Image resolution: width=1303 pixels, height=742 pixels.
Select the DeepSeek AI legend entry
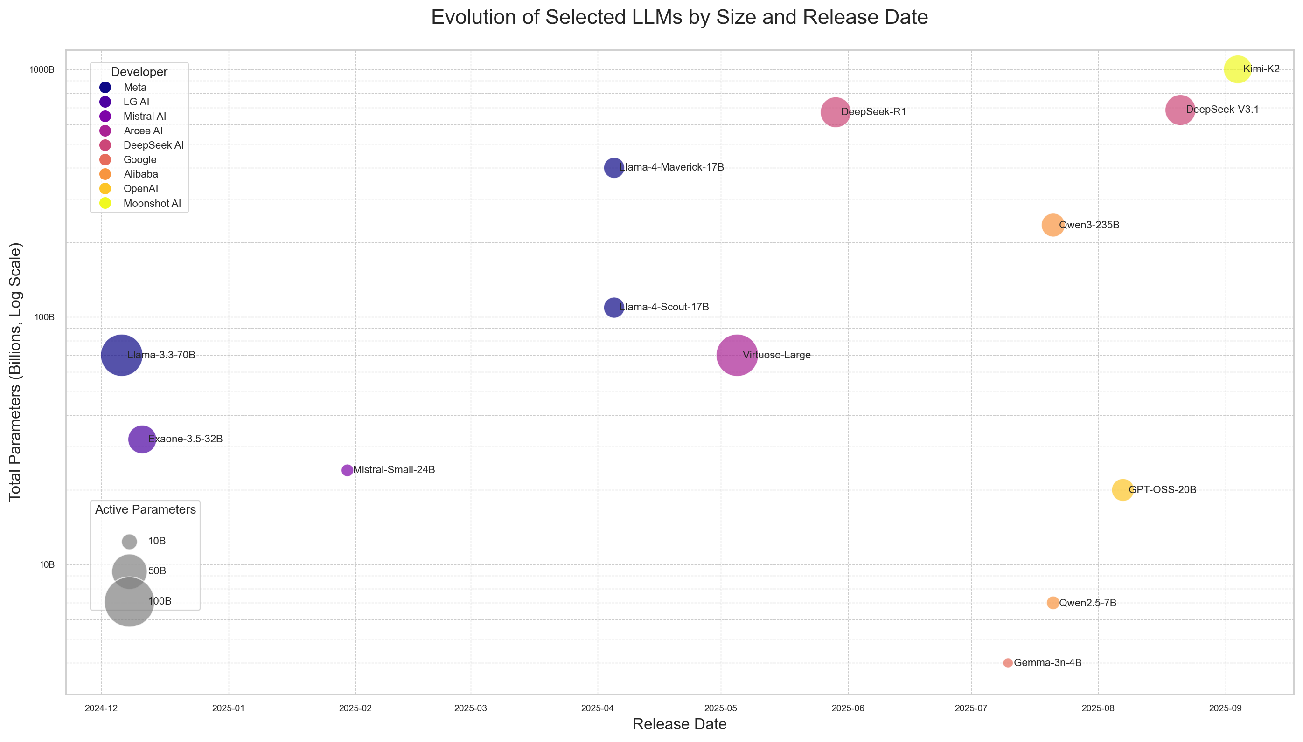click(142, 145)
